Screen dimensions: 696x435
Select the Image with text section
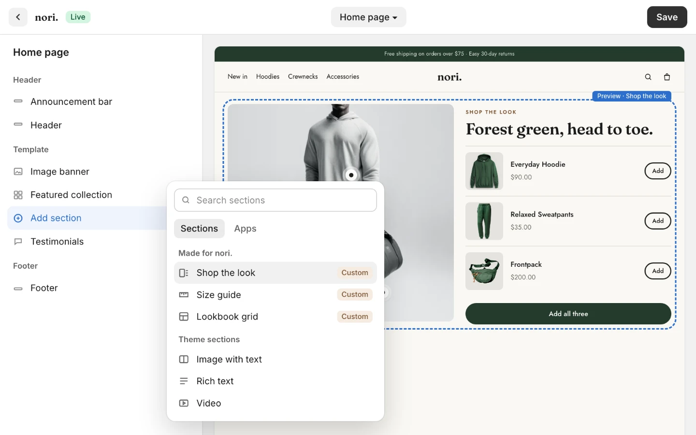pos(275,359)
